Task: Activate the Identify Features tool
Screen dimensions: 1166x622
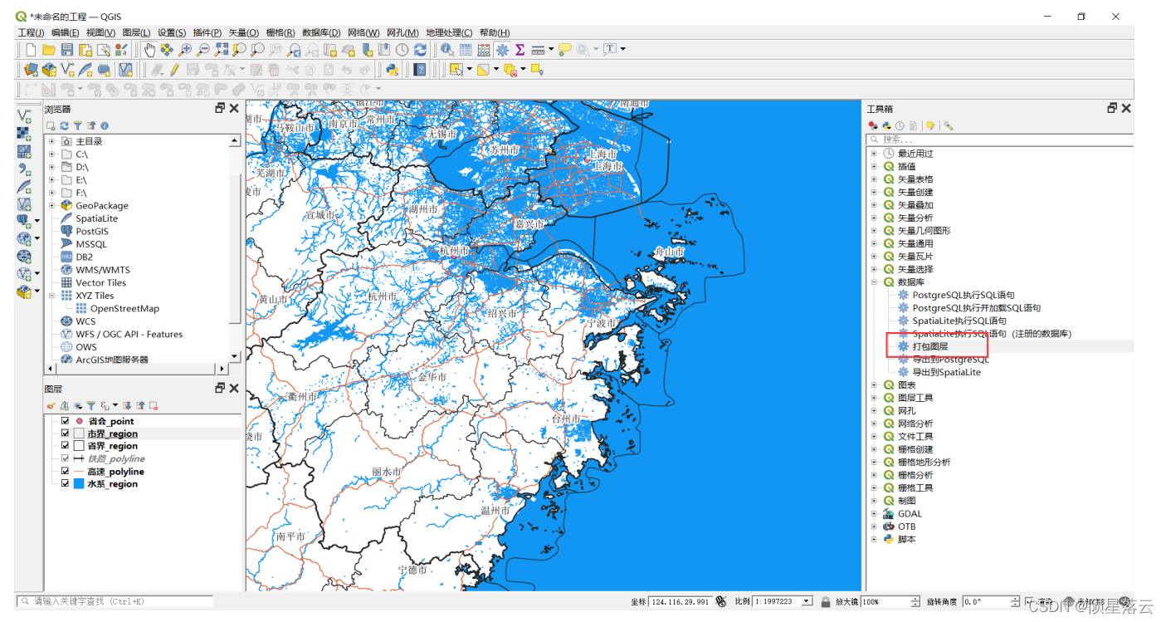Action: point(446,49)
